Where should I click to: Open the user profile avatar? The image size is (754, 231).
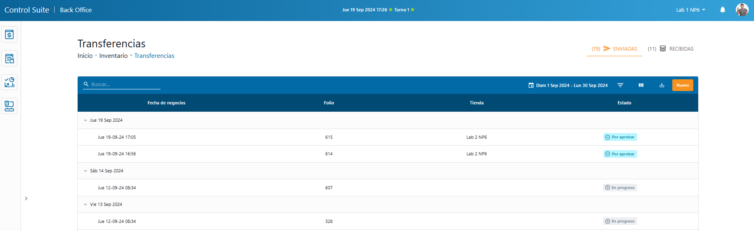[742, 10]
